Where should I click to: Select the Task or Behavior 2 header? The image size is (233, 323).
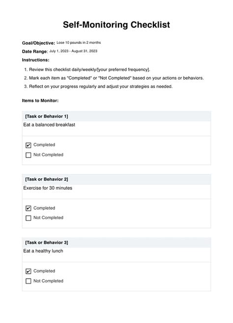116,179
